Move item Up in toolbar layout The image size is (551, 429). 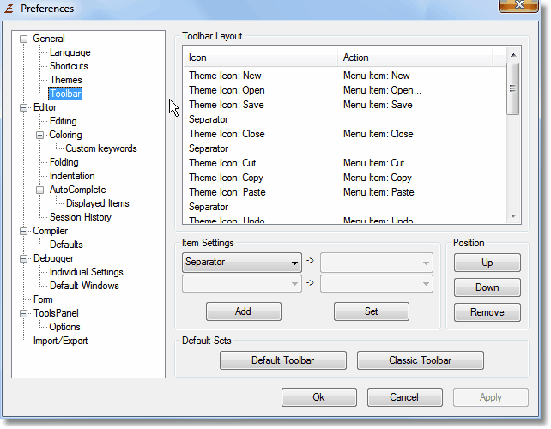click(487, 263)
